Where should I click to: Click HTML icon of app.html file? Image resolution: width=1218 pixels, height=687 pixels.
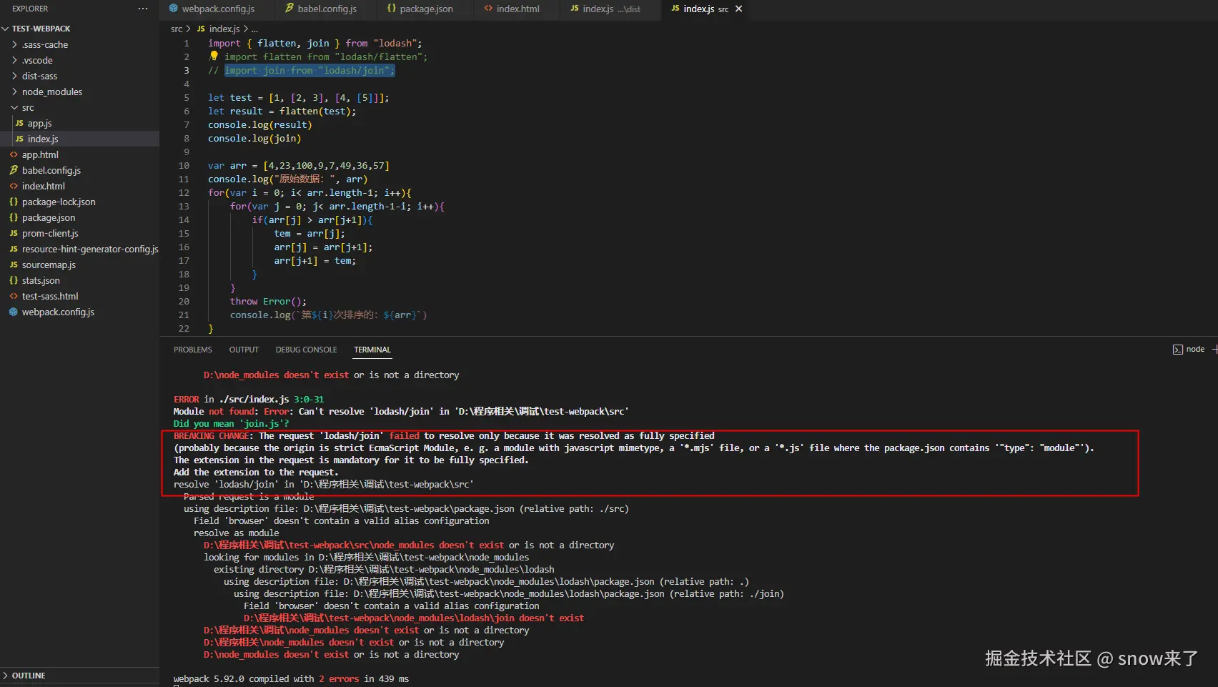[x=14, y=154]
